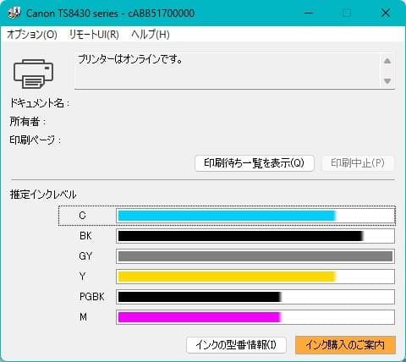The height and width of the screenshot is (362, 406).
Task: Select the magenta M ink level bar
Action: point(255,317)
